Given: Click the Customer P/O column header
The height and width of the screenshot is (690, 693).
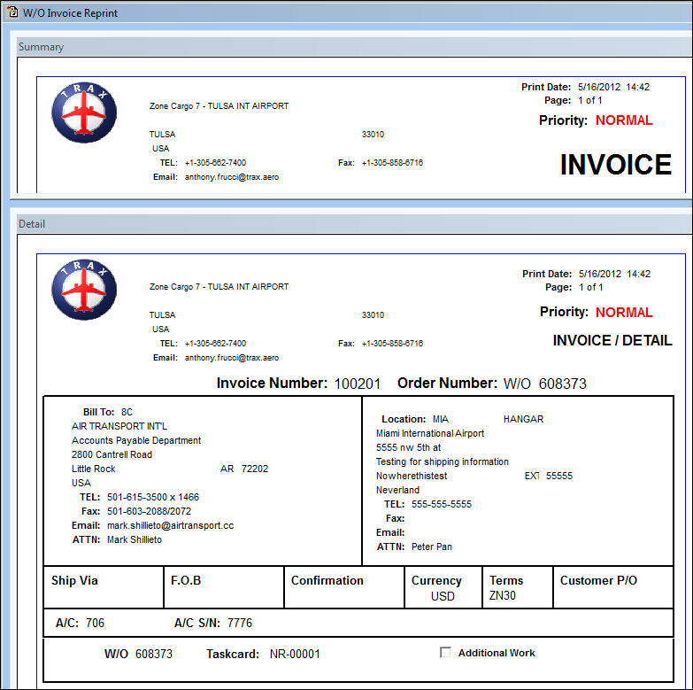Looking at the screenshot, I should [598, 580].
